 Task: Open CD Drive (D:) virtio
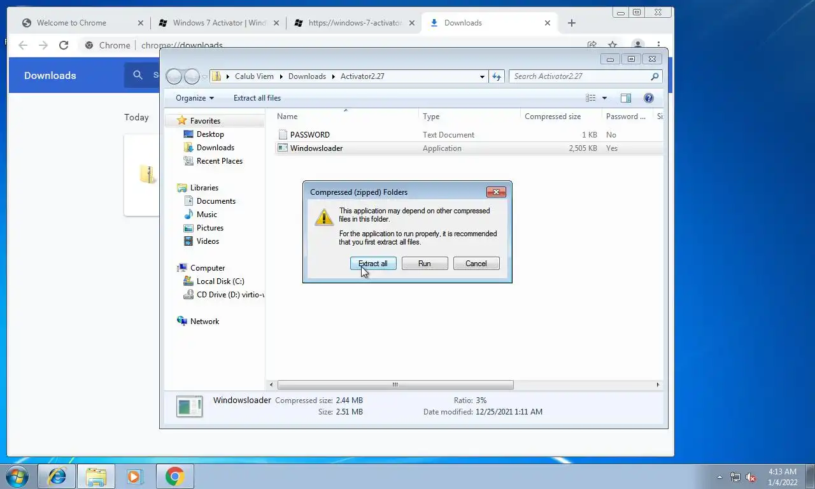coord(229,295)
